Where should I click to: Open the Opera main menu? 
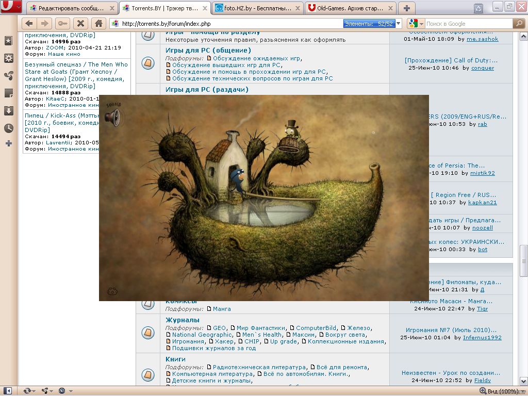coord(11,6)
